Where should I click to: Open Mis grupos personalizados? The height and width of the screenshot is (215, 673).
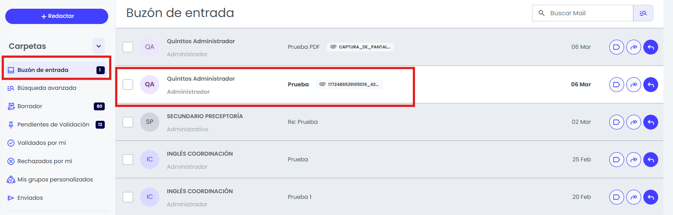55,180
